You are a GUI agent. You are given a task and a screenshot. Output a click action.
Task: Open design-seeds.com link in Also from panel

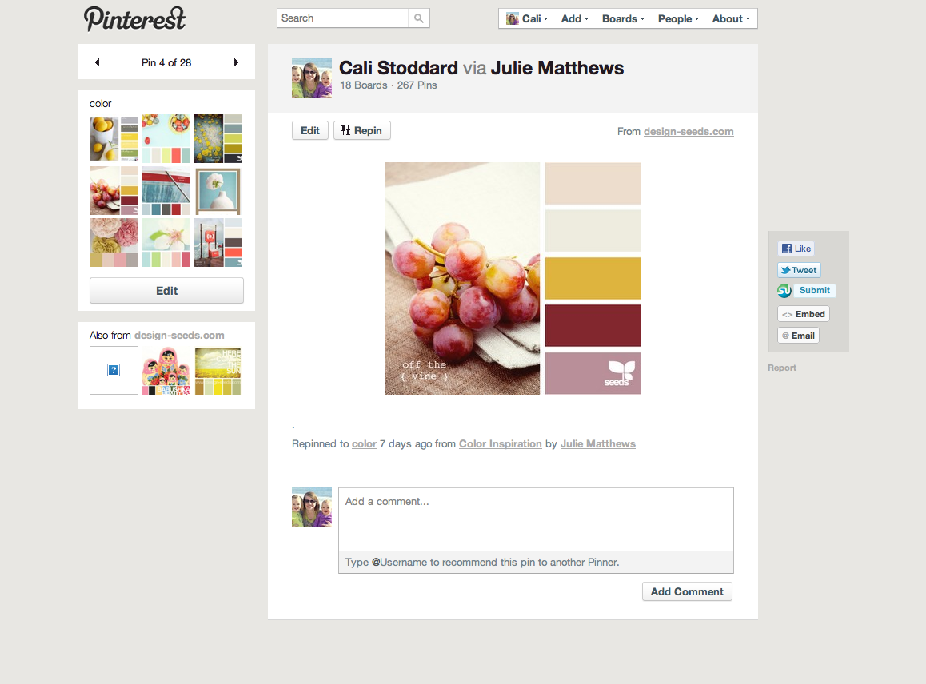pos(179,336)
